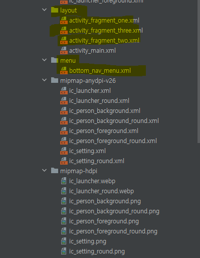Click XML icon of activity_fragment_two.xml

pyautogui.click(x=64, y=41)
